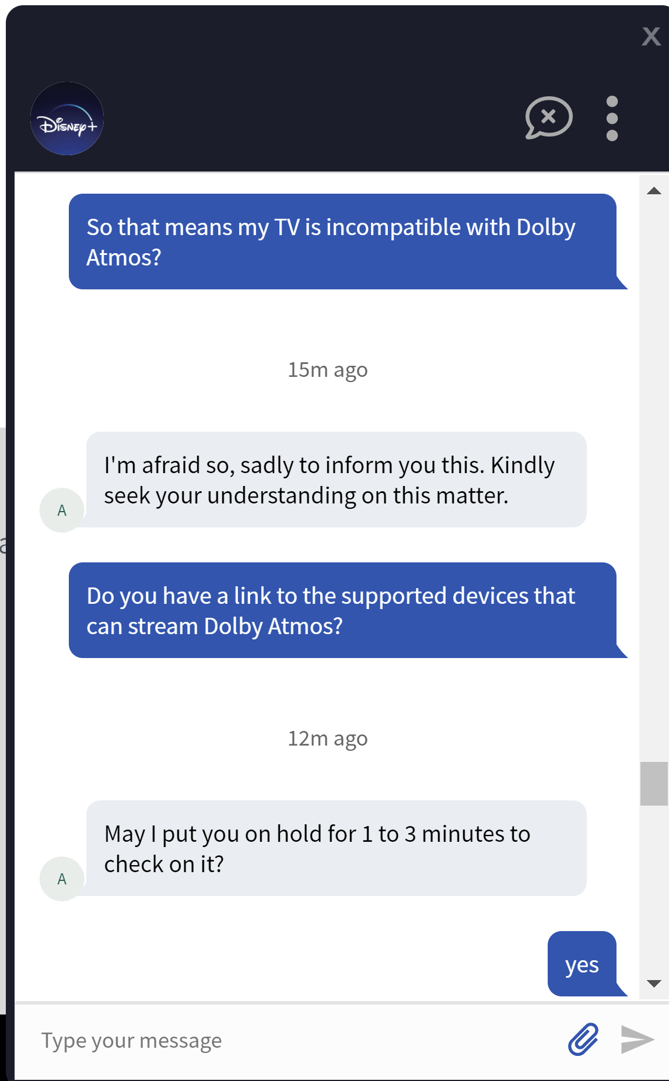
Task: Click the 'Do you have a link' message
Action: 342,610
